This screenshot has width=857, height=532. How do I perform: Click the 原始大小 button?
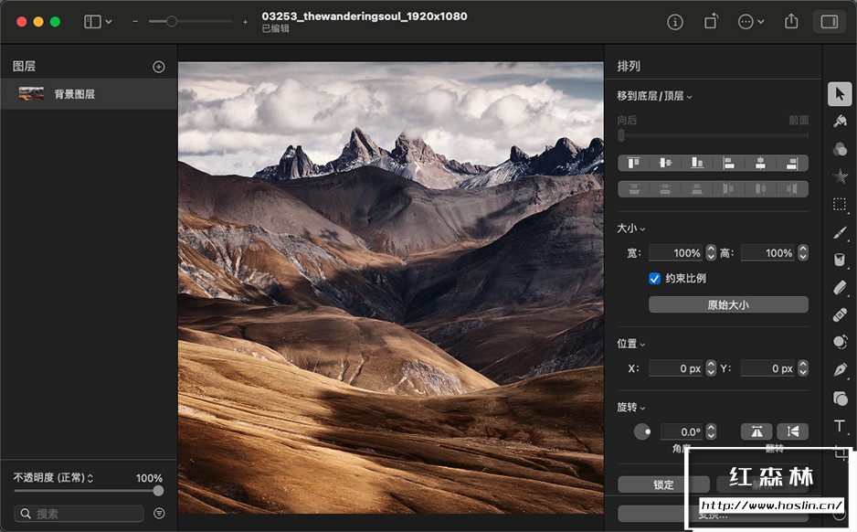pos(728,303)
